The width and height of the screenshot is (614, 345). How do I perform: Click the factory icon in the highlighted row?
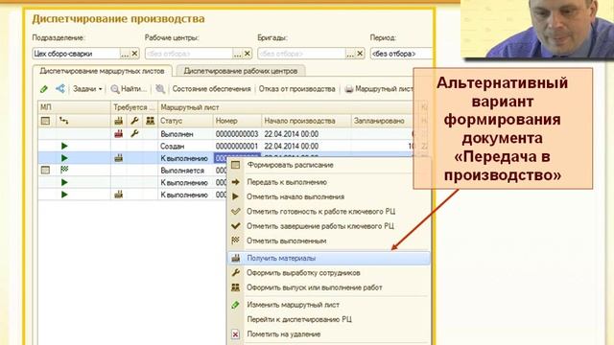(119, 158)
